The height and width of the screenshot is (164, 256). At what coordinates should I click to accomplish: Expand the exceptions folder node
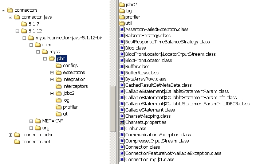(x=52, y=73)
